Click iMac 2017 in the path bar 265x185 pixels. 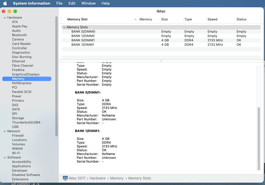(77, 178)
